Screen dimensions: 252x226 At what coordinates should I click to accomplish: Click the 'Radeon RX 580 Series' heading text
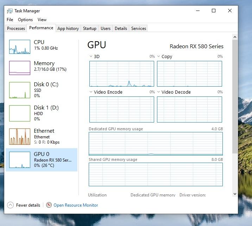[x=196, y=46]
